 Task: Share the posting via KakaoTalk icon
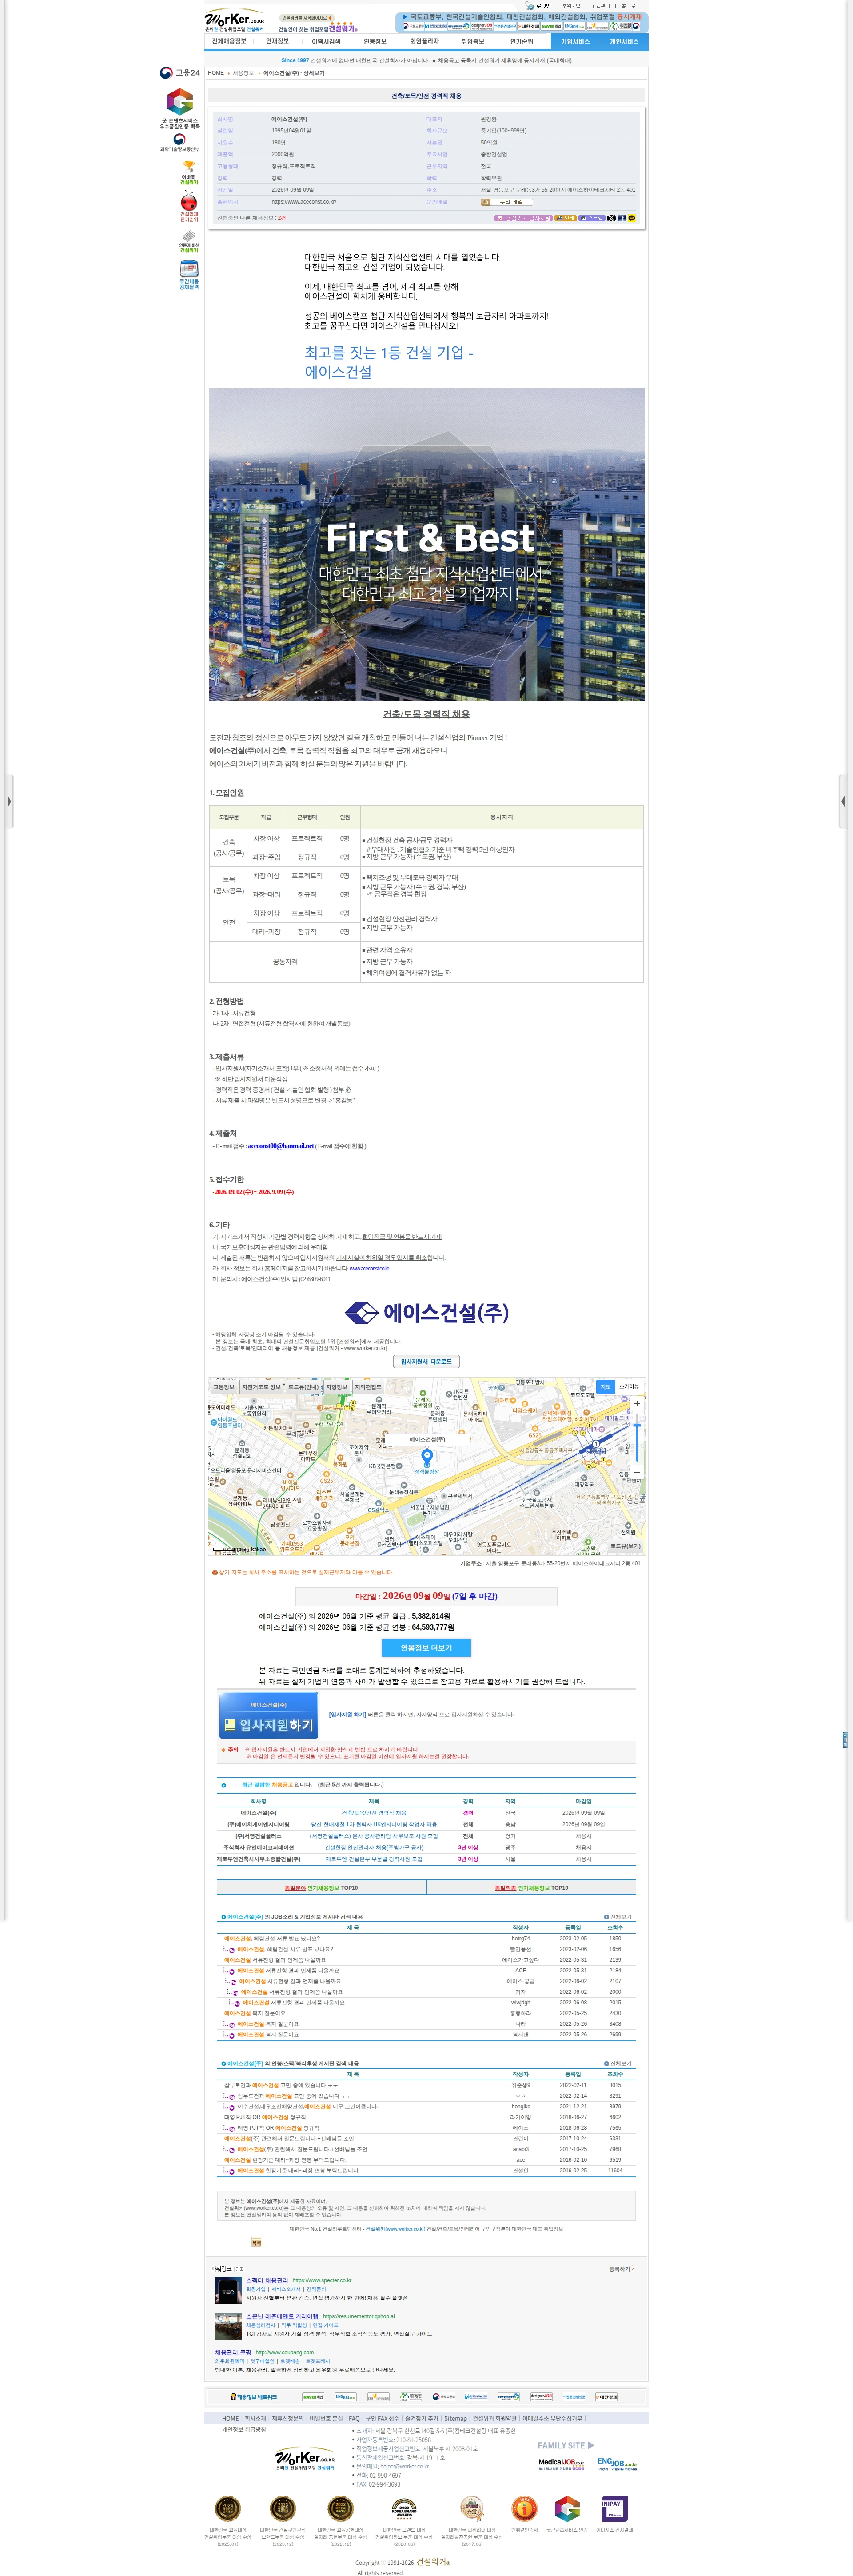(632, 218)
